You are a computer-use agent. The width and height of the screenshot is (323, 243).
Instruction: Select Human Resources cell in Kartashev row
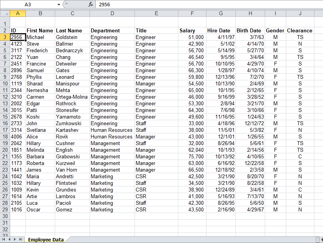(x=112, y=130)
